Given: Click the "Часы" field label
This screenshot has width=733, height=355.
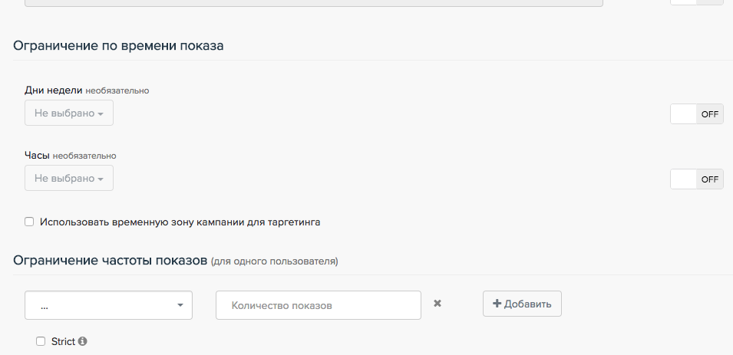Looking at the screenshot, I should [38, 155].
